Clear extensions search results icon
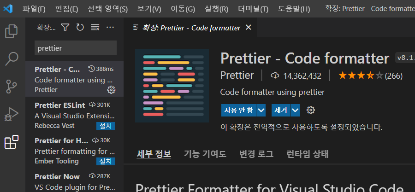The height and width of the screenshot is (192, 415). (x=95, y=27)
